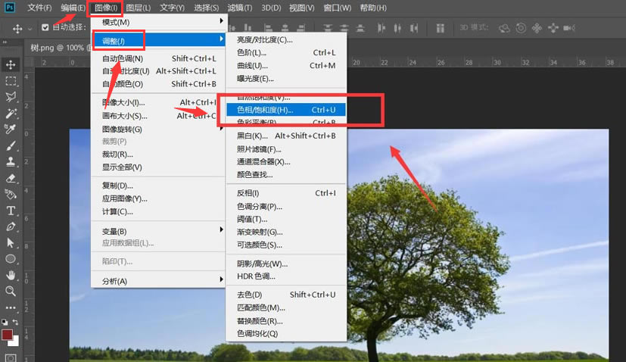Image resolution: width=626 pixels, height=362 pixels.
Task: Select the Brush tool
Action: click(x=11, y=146)
